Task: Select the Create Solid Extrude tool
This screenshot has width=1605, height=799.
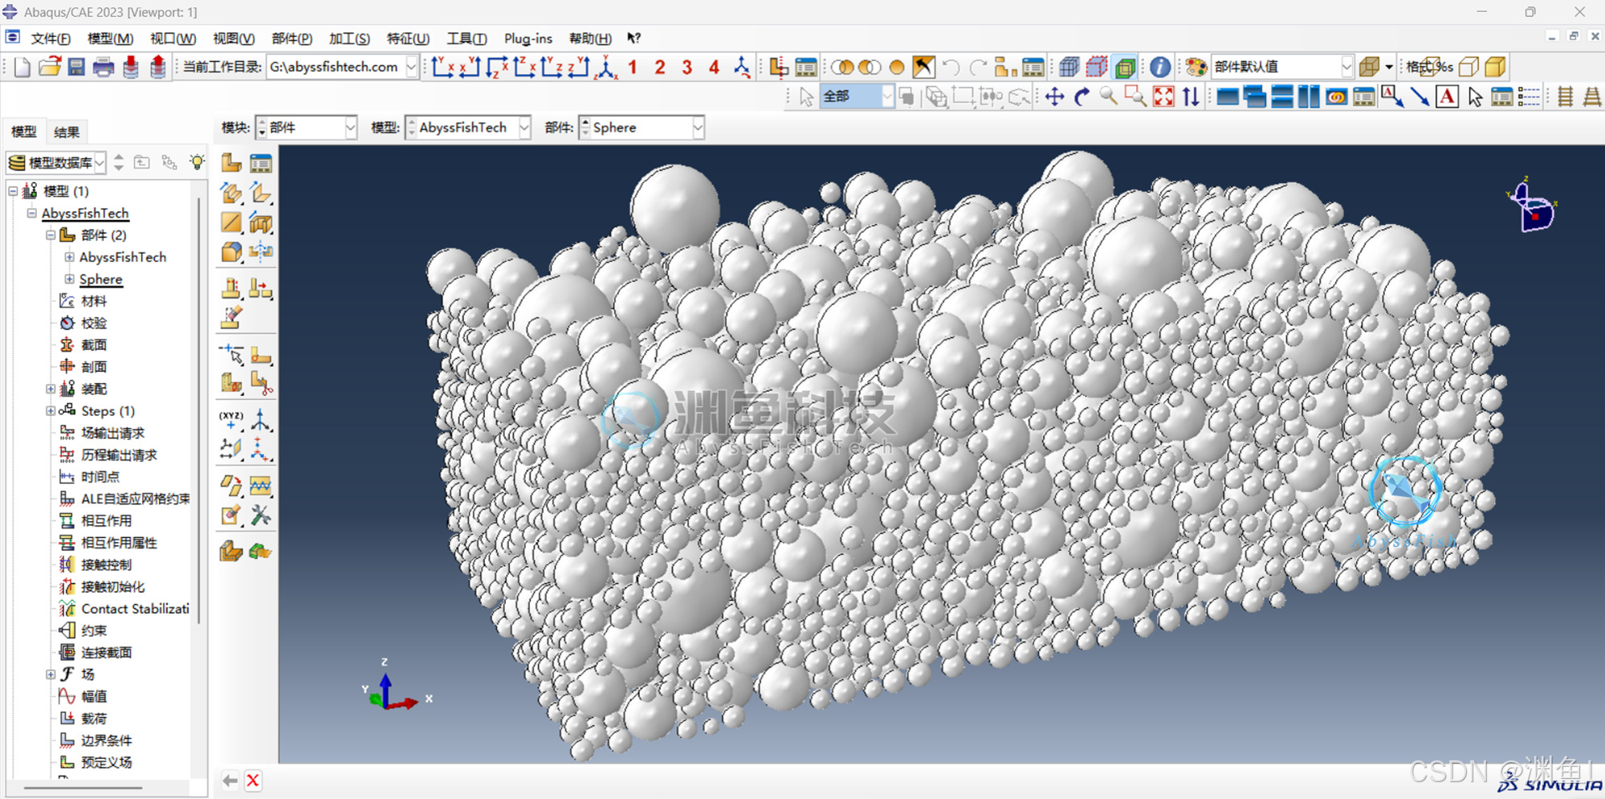Action: [x=231, y=193]
